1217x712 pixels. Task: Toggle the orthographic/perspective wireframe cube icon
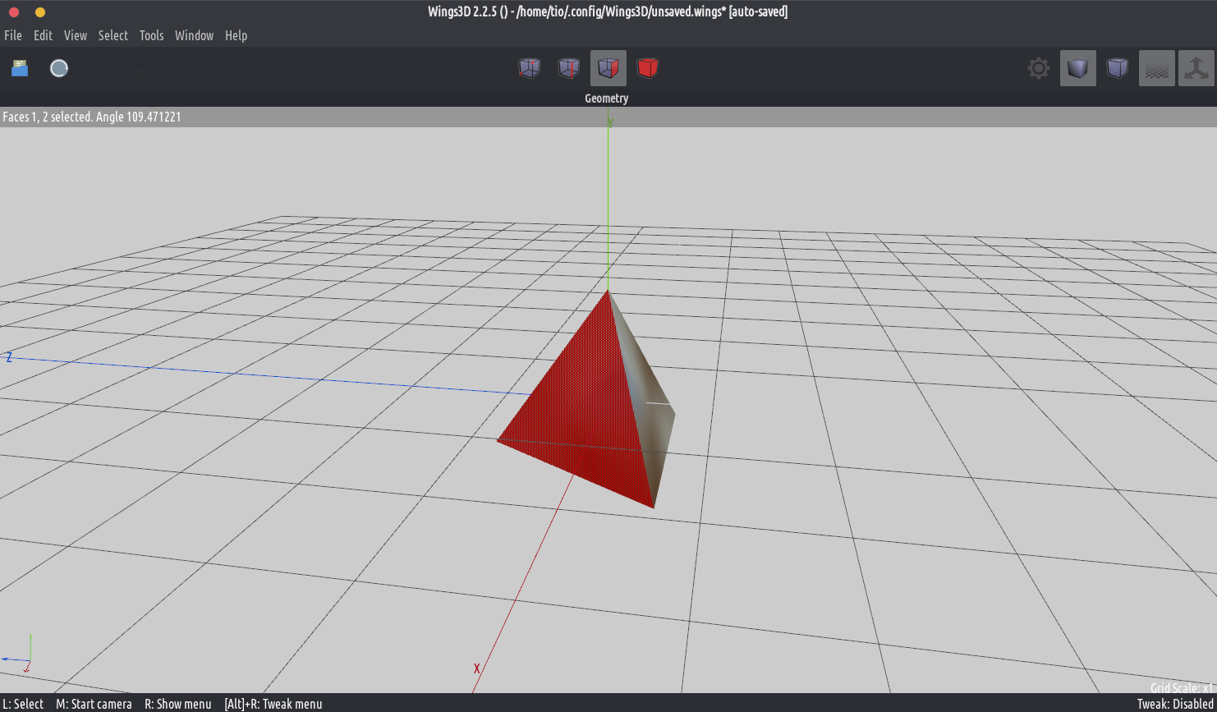click(x=1118, y=68)
